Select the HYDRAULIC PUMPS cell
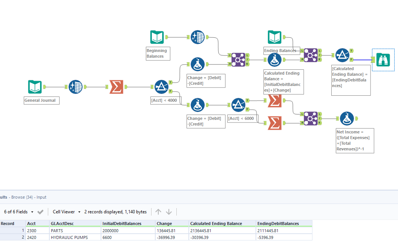 pos(75,237)
